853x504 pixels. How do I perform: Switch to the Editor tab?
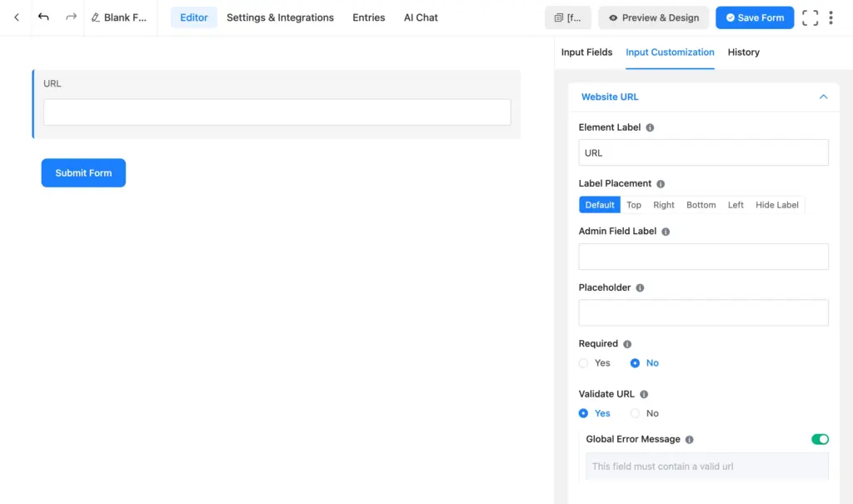click(193, 17)
